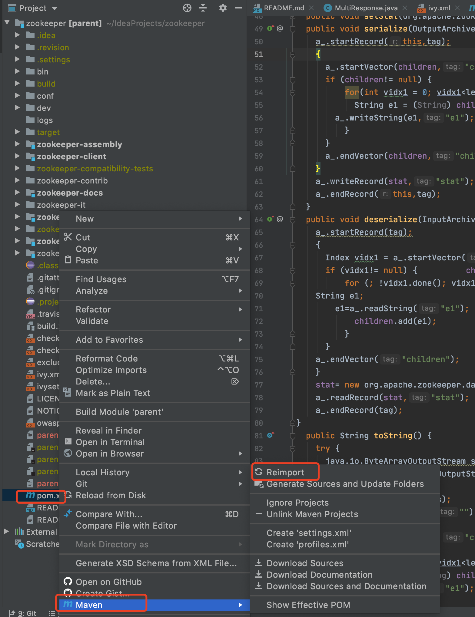Screen dimensions: 475x617
Task: Close the MultiResponse.java tab
Action: point(404,8)
